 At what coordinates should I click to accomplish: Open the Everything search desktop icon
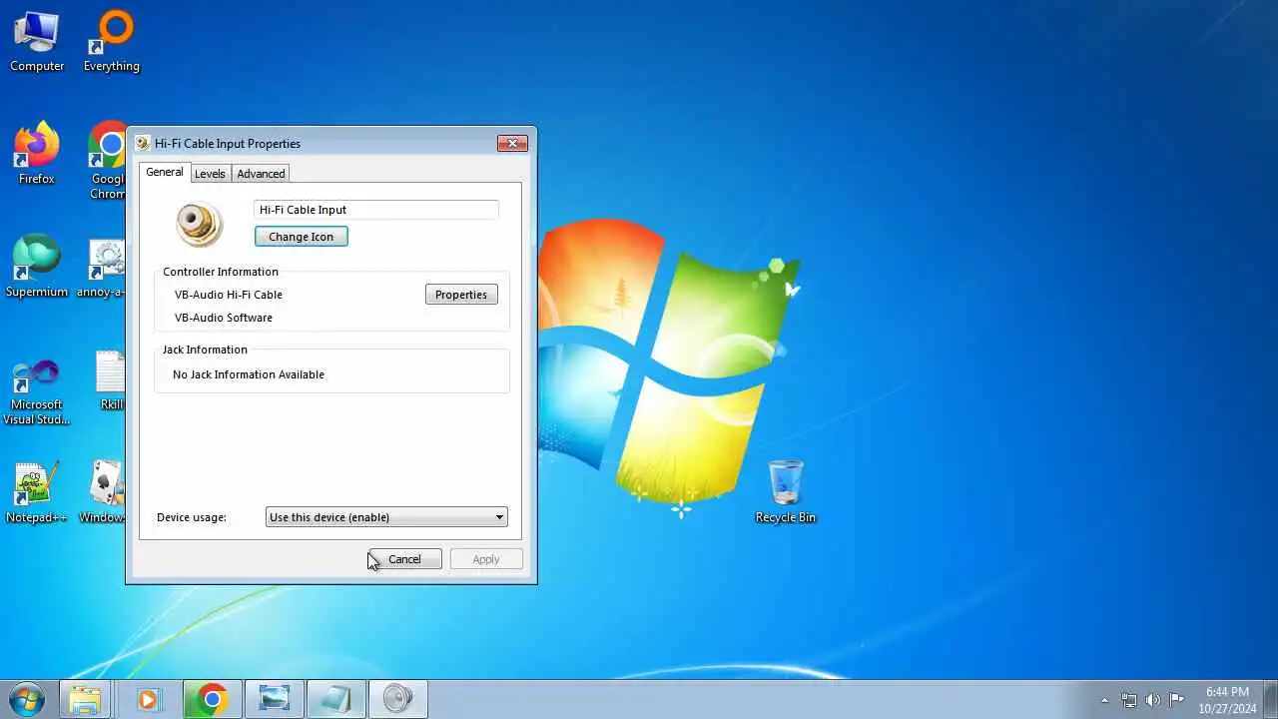coord(111,42)
